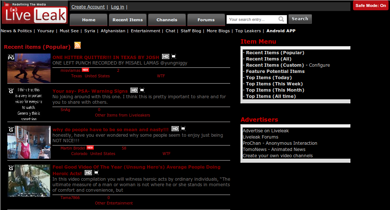Click Other Entertainment link
This screenshot has height=210, width=390.
tap(114, 203)
